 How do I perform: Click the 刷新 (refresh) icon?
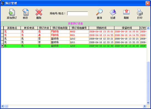[x=126, y=12]
